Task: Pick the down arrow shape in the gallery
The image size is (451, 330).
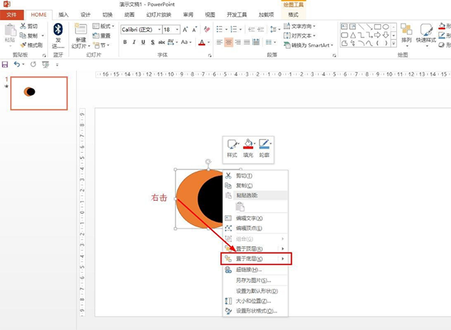Action: [x=386, y=35]
